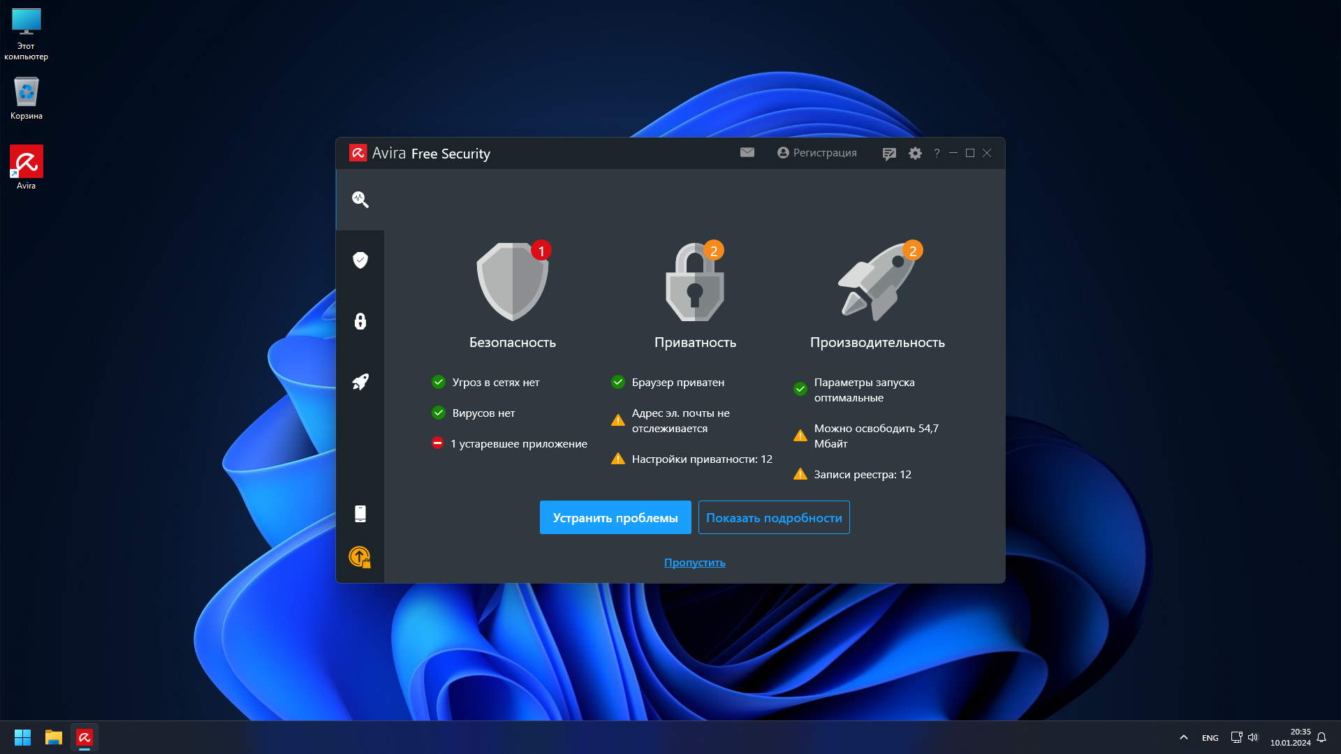Open settings gear in Avira title bar

(x=915, y=154)
